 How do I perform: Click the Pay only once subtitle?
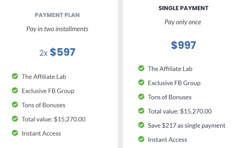tap(183, 22)
